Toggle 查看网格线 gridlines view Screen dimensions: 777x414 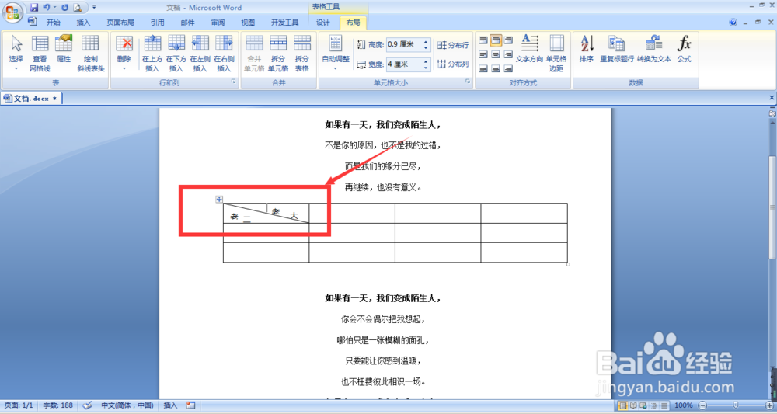[40, 53]
